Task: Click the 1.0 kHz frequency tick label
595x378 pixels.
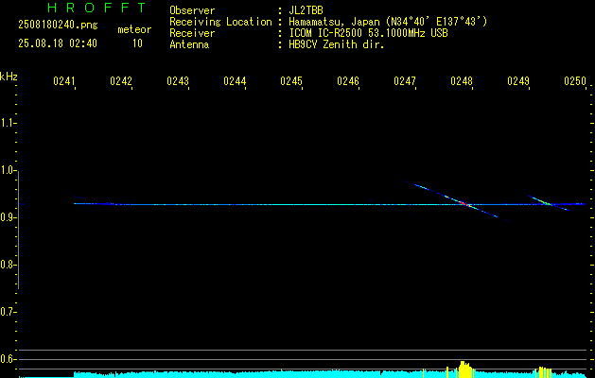Action: [x=8, y=170]
